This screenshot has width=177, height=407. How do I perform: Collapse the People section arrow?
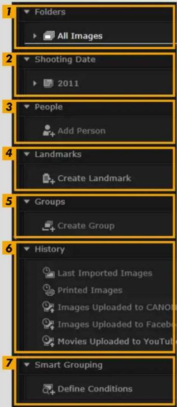pos(27,107)
